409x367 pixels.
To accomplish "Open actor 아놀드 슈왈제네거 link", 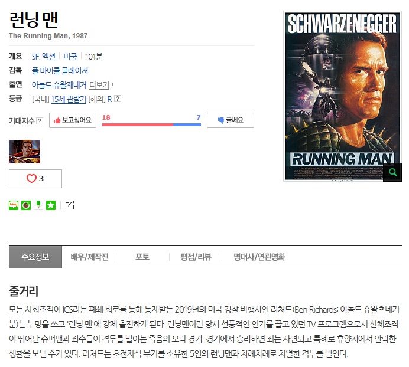I will [x=59, y=84].
